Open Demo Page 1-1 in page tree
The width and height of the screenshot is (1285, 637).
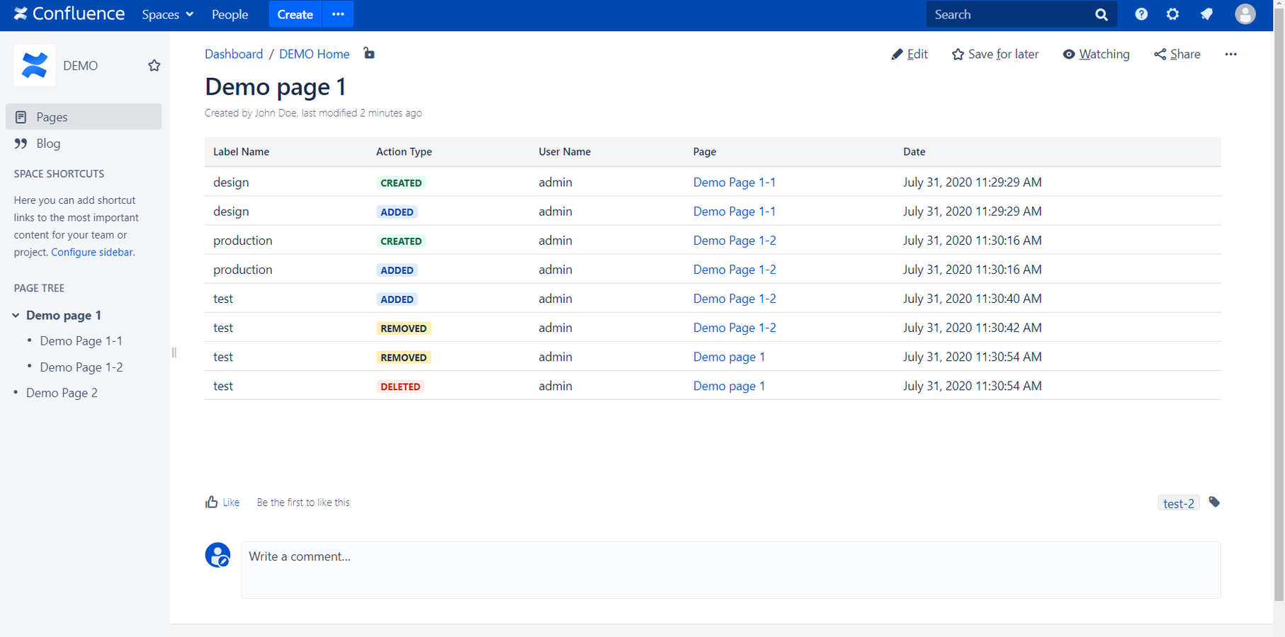[81, 341]
